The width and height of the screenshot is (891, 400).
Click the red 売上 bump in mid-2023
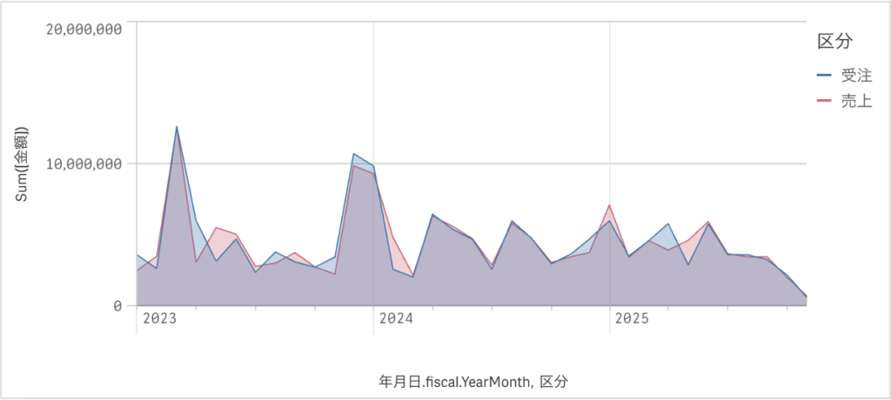pos(217,228)
